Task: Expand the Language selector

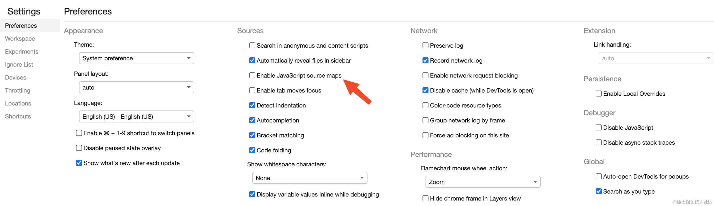Action: 136,117
